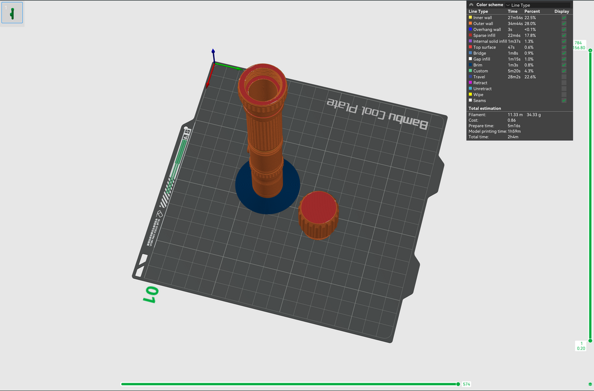Image resolution: width=594 pixels, height=391 pixels.
Task: Enable the Wipe display checkbox
Action: [x=564, y=94]
